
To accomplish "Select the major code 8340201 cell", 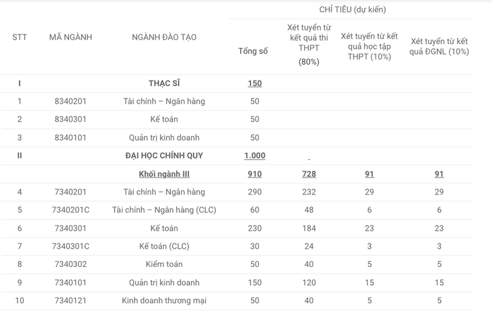I will coord(71,101).
